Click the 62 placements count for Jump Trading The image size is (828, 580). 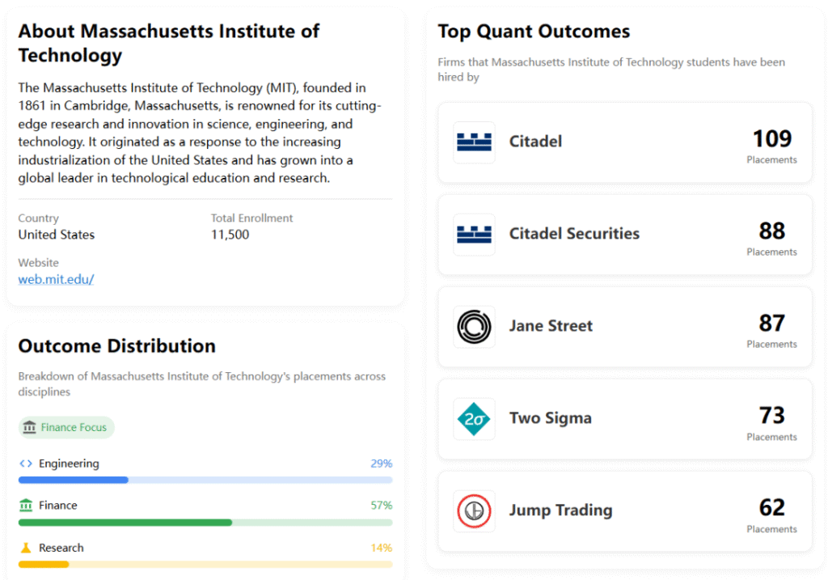pos(771,508)
